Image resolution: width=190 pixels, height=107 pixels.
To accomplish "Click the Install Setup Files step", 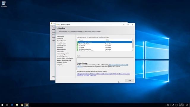I will (x=61, y=45).
